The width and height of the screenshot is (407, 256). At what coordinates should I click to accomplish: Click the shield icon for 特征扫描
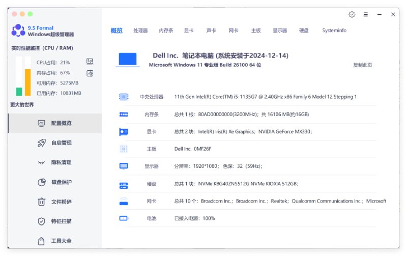click(42, 221)
